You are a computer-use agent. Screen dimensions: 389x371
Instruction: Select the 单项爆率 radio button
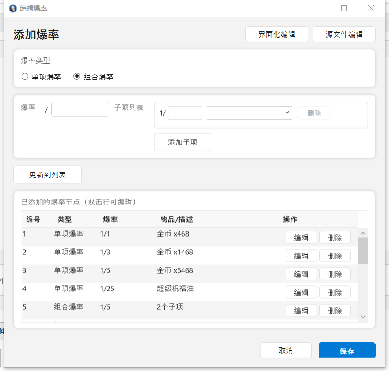coord(25,76)
